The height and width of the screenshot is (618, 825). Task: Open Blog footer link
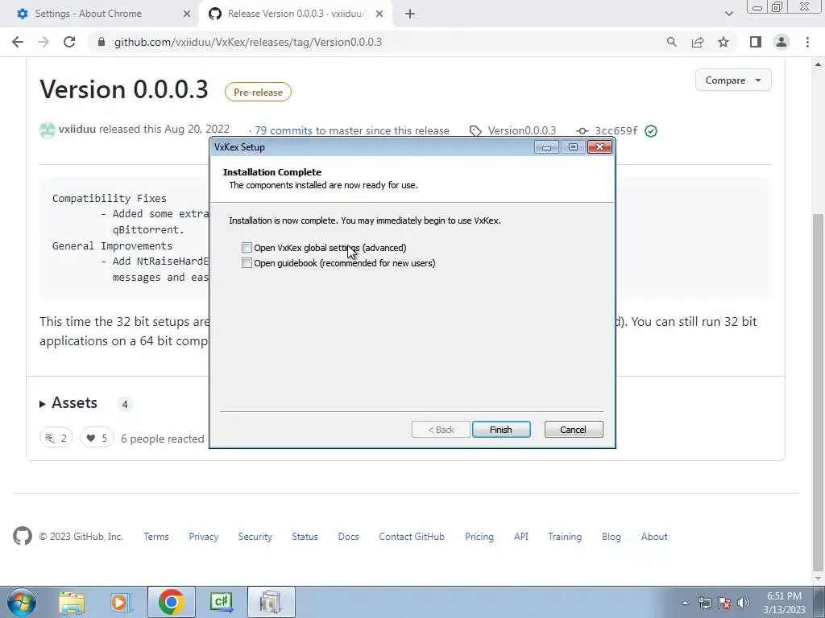coord(611,537)
